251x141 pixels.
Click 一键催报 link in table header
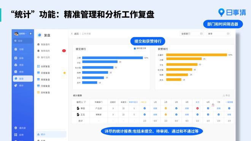pyautogui.click(x=229, y=102)
